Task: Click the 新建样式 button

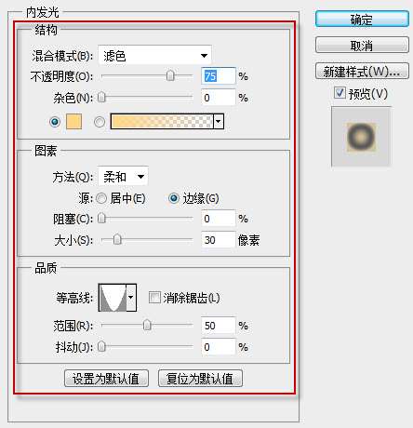Action: 362,72
